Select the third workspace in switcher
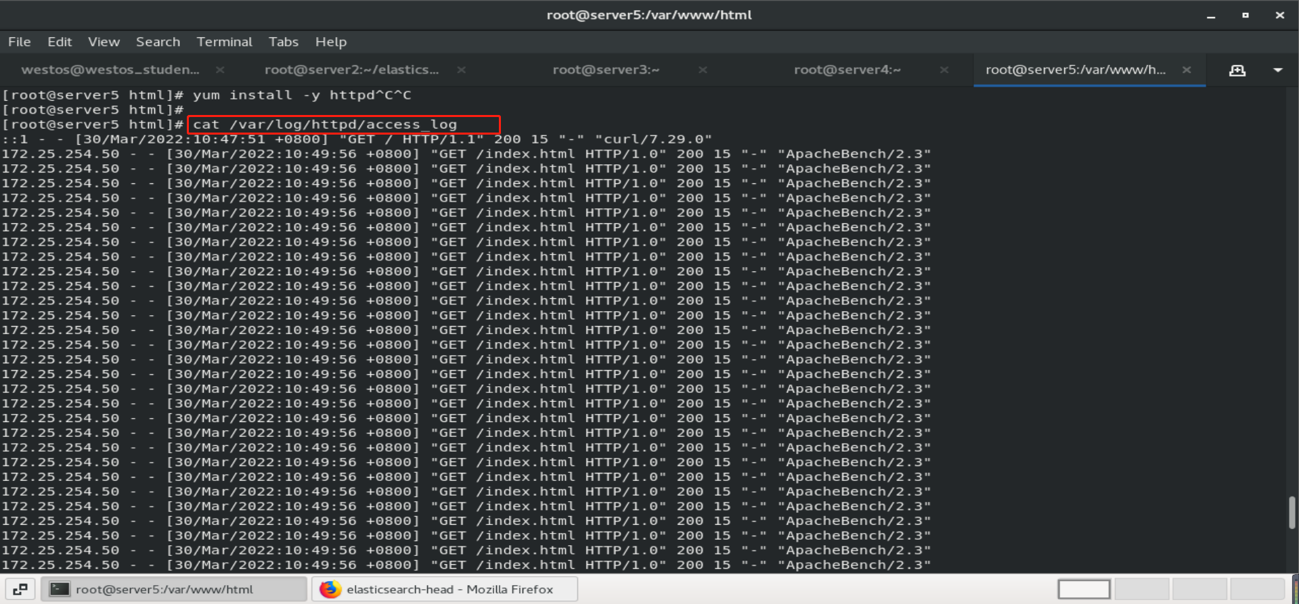Viewport: 1299px width, 604px height. tap(1199, 589)
